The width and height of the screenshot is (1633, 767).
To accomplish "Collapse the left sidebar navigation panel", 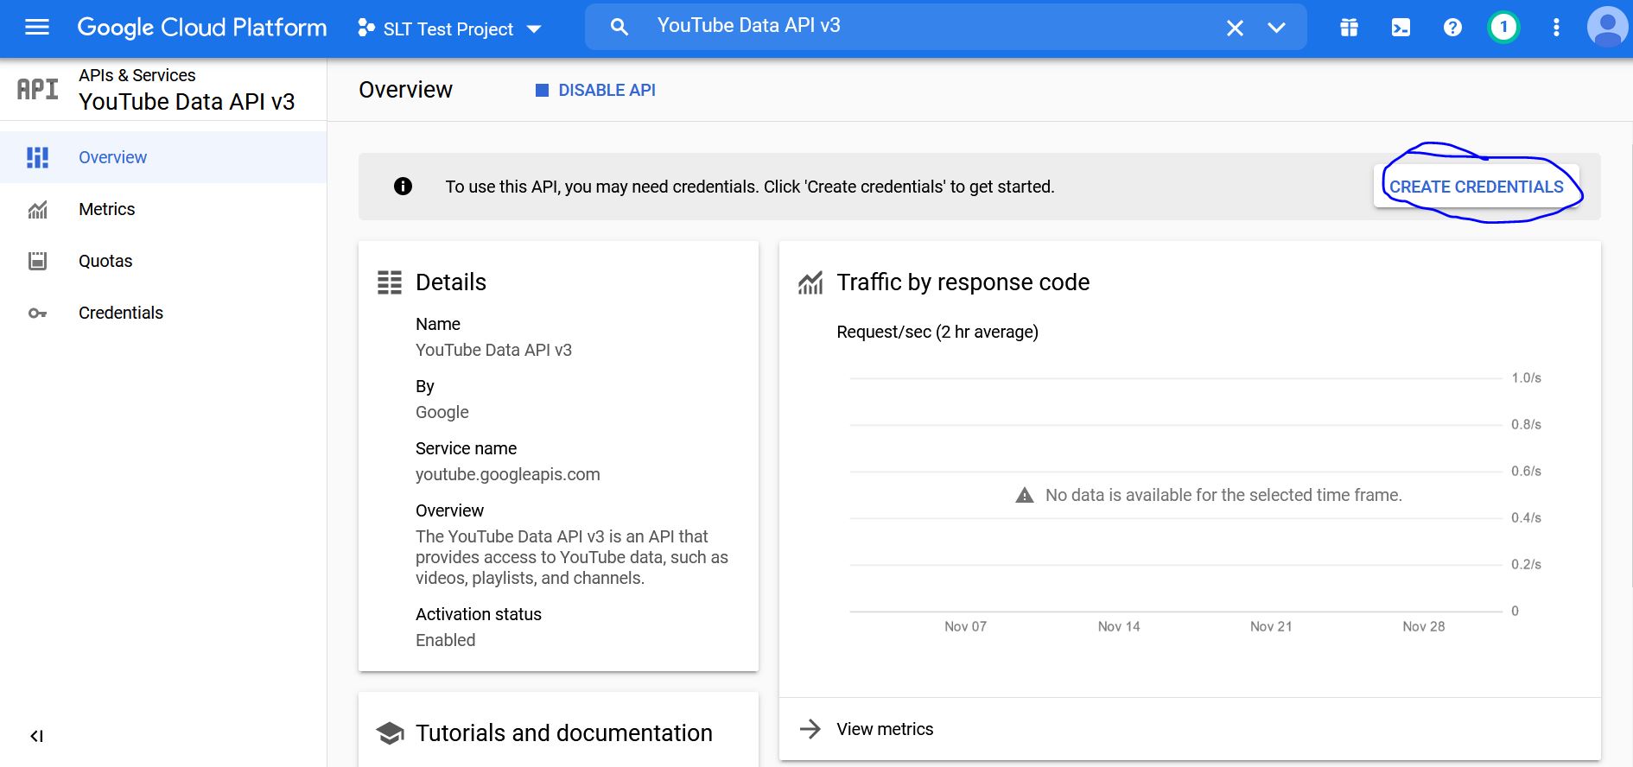I will [x=36, y=736].
